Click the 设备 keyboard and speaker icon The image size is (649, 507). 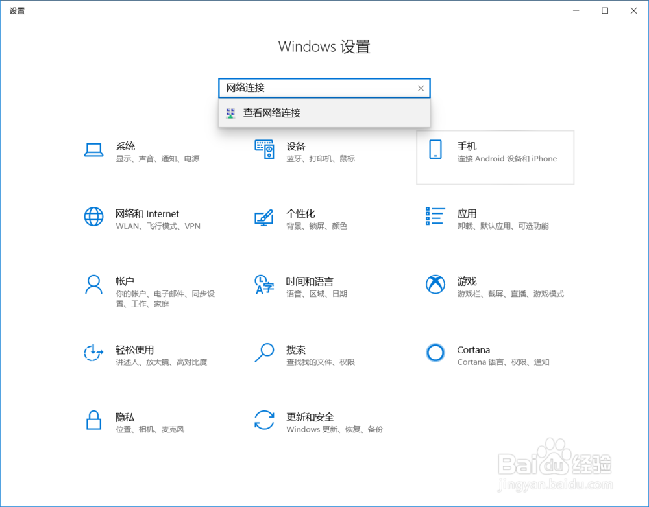pos(264,149)
